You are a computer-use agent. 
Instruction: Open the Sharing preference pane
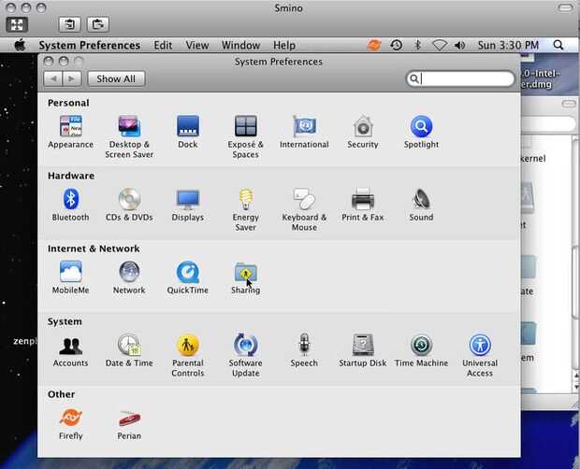245,277
